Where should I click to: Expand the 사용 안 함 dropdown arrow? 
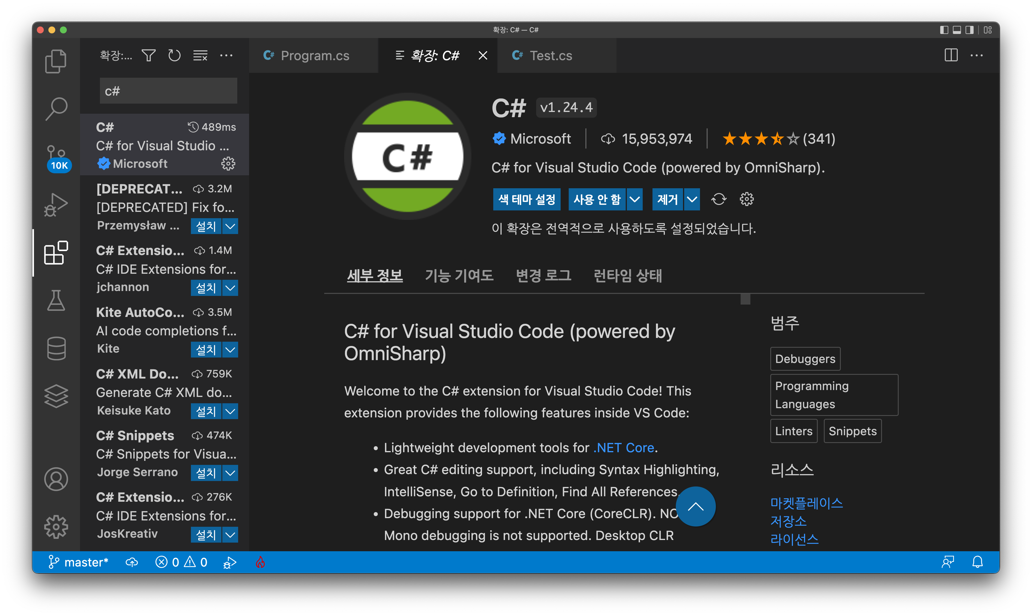(x=634, y=199)
